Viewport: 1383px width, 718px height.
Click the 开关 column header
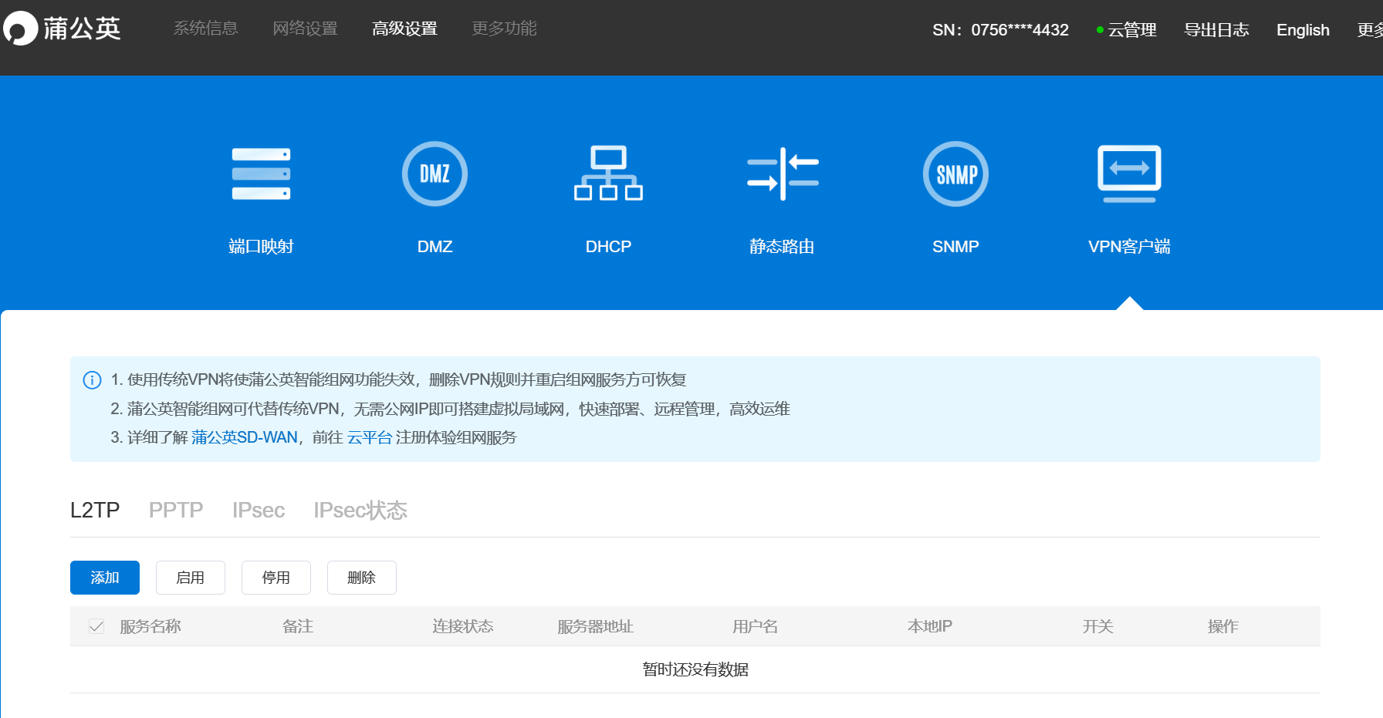[x=1098, y=626]
